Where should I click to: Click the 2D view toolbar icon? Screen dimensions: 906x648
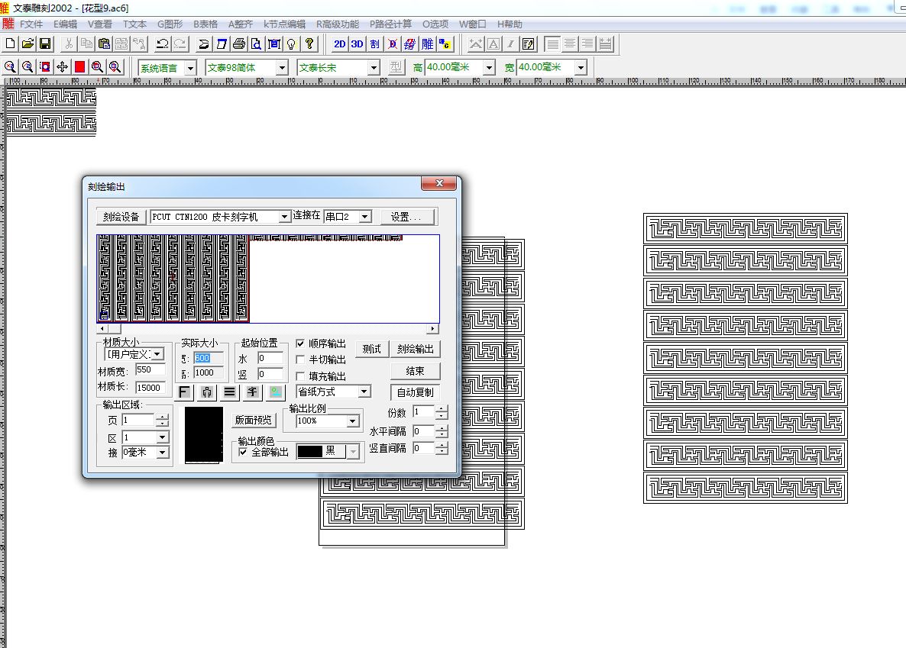[340, 44]
